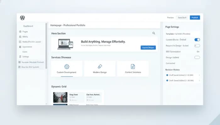Screen dimensions: 220x125
Task: Select the Content Solutions service card
Action: [133, 69]
